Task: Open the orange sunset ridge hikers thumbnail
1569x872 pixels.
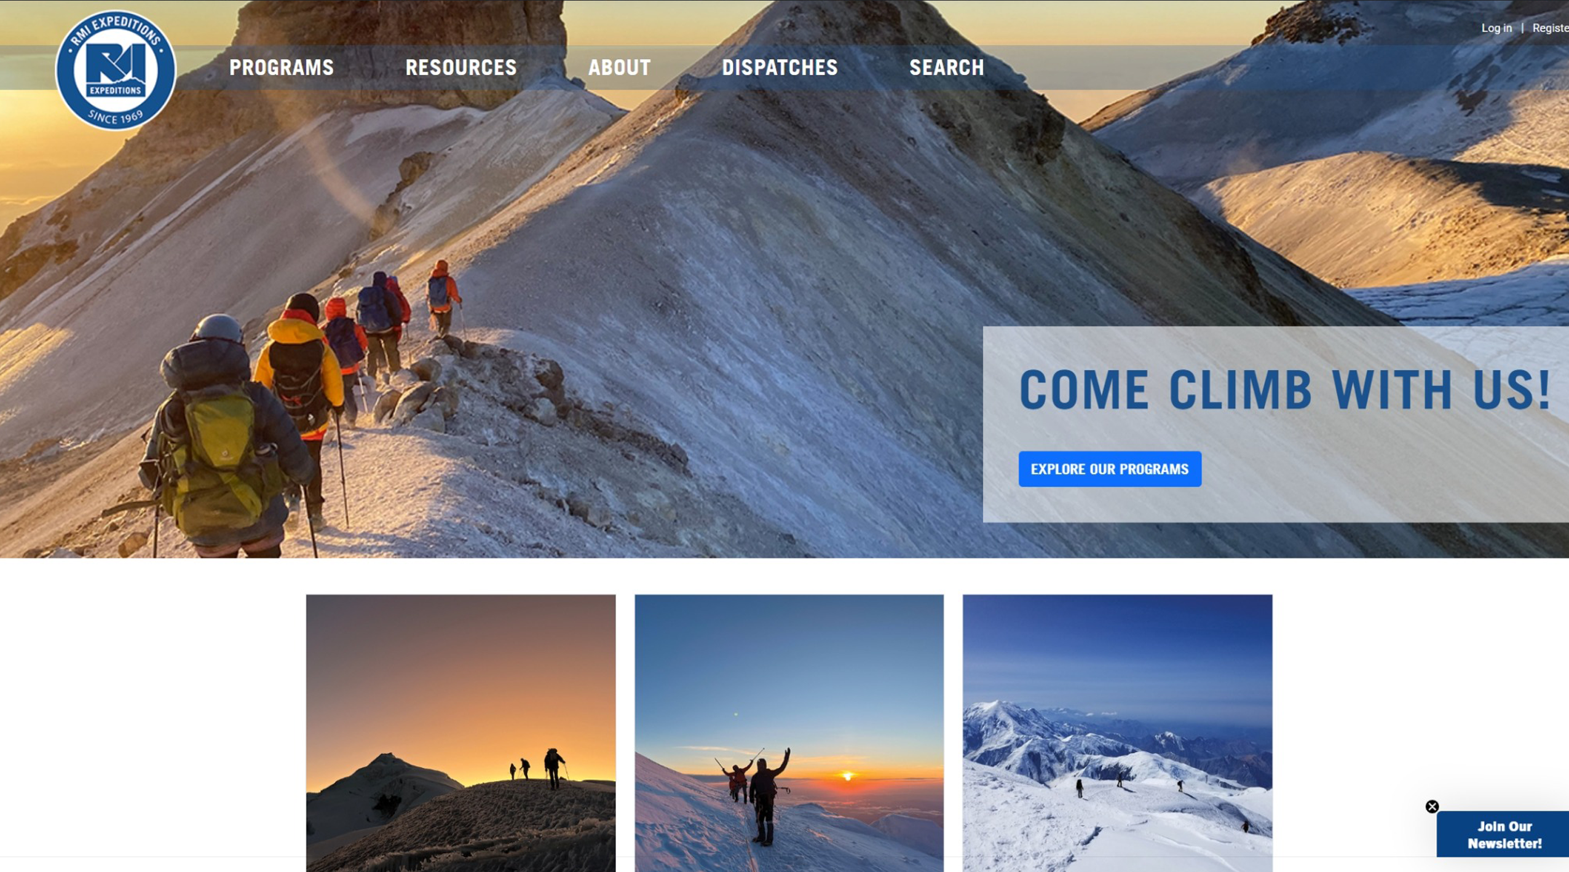Action: point(460,733)
